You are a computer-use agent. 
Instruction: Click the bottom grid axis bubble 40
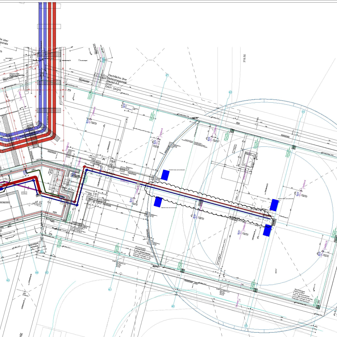173,306
